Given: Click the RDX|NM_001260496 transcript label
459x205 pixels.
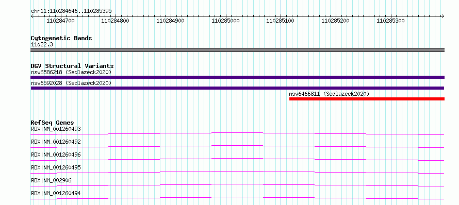Looking at the screenshot, I should pyautogui.click(x=56, y=155).
